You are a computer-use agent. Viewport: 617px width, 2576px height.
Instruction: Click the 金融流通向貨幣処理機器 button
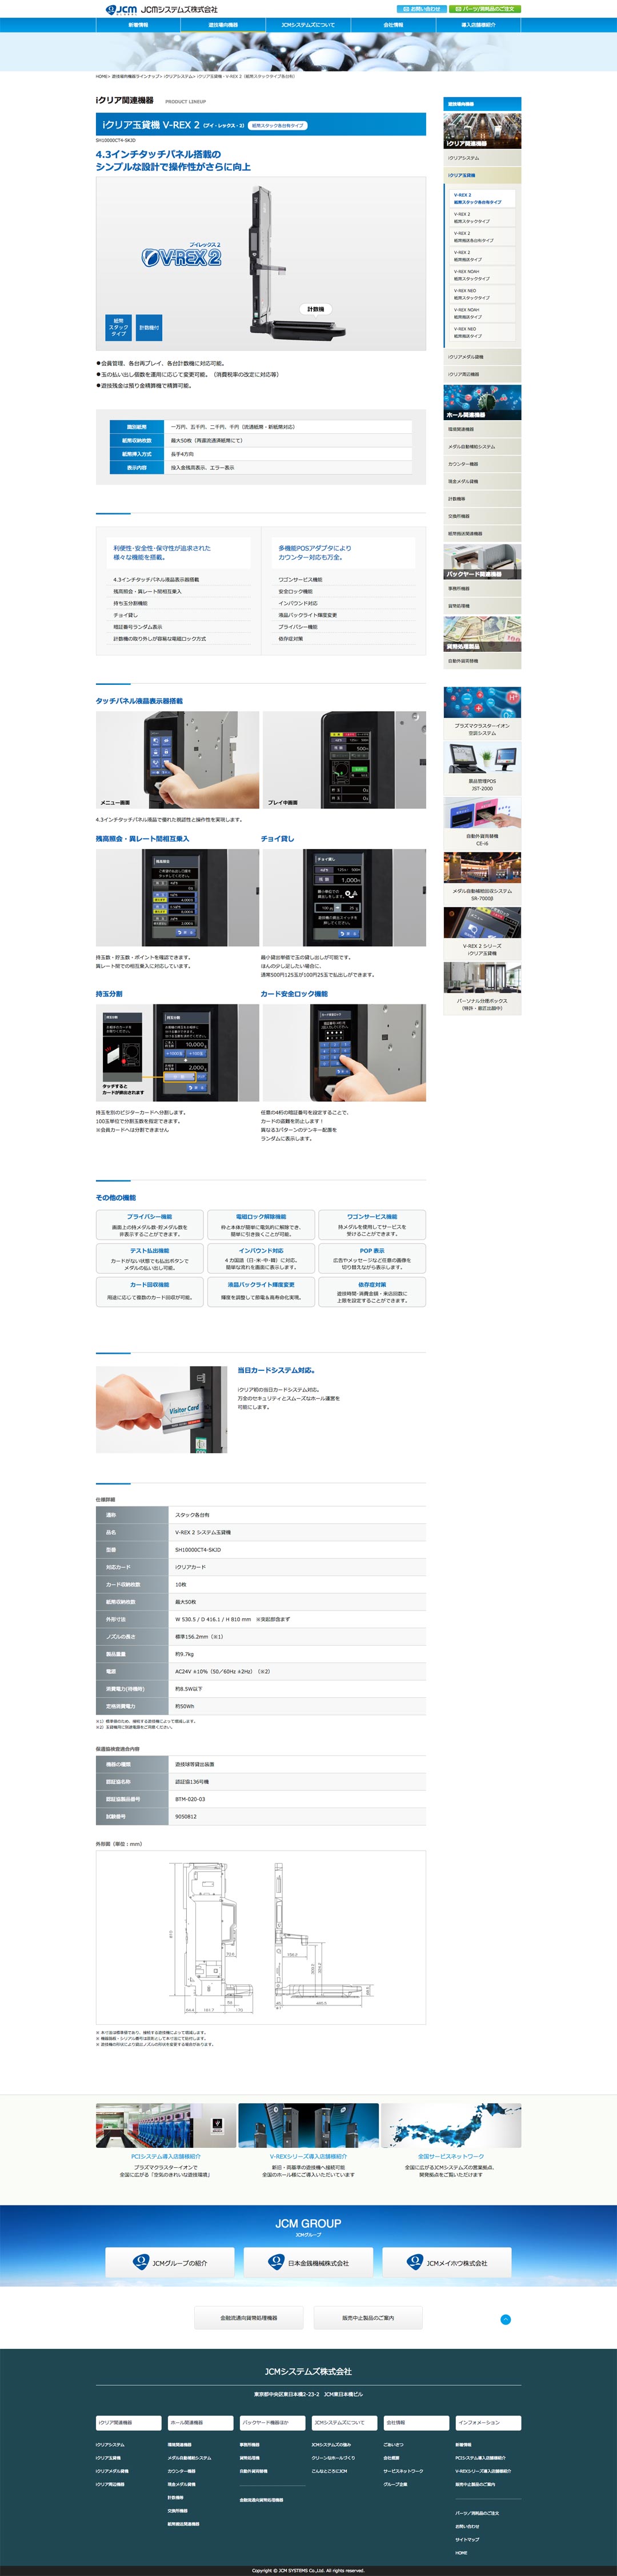tap(249, 2317)
